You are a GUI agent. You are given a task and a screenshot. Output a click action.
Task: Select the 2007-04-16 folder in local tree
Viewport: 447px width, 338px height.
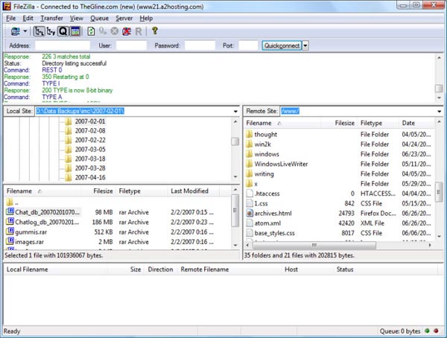click(90, 177)
